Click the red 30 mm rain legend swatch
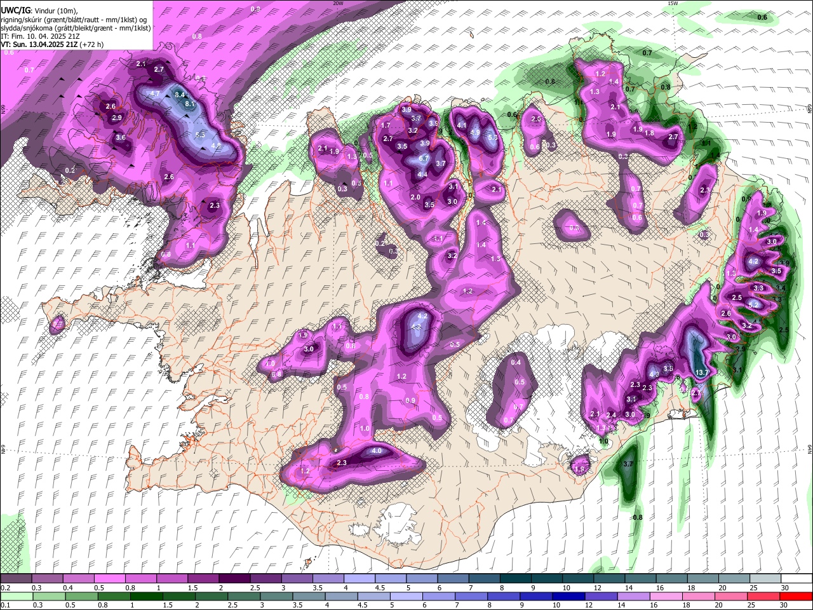 pyautogui.click(x=795, y=596)
